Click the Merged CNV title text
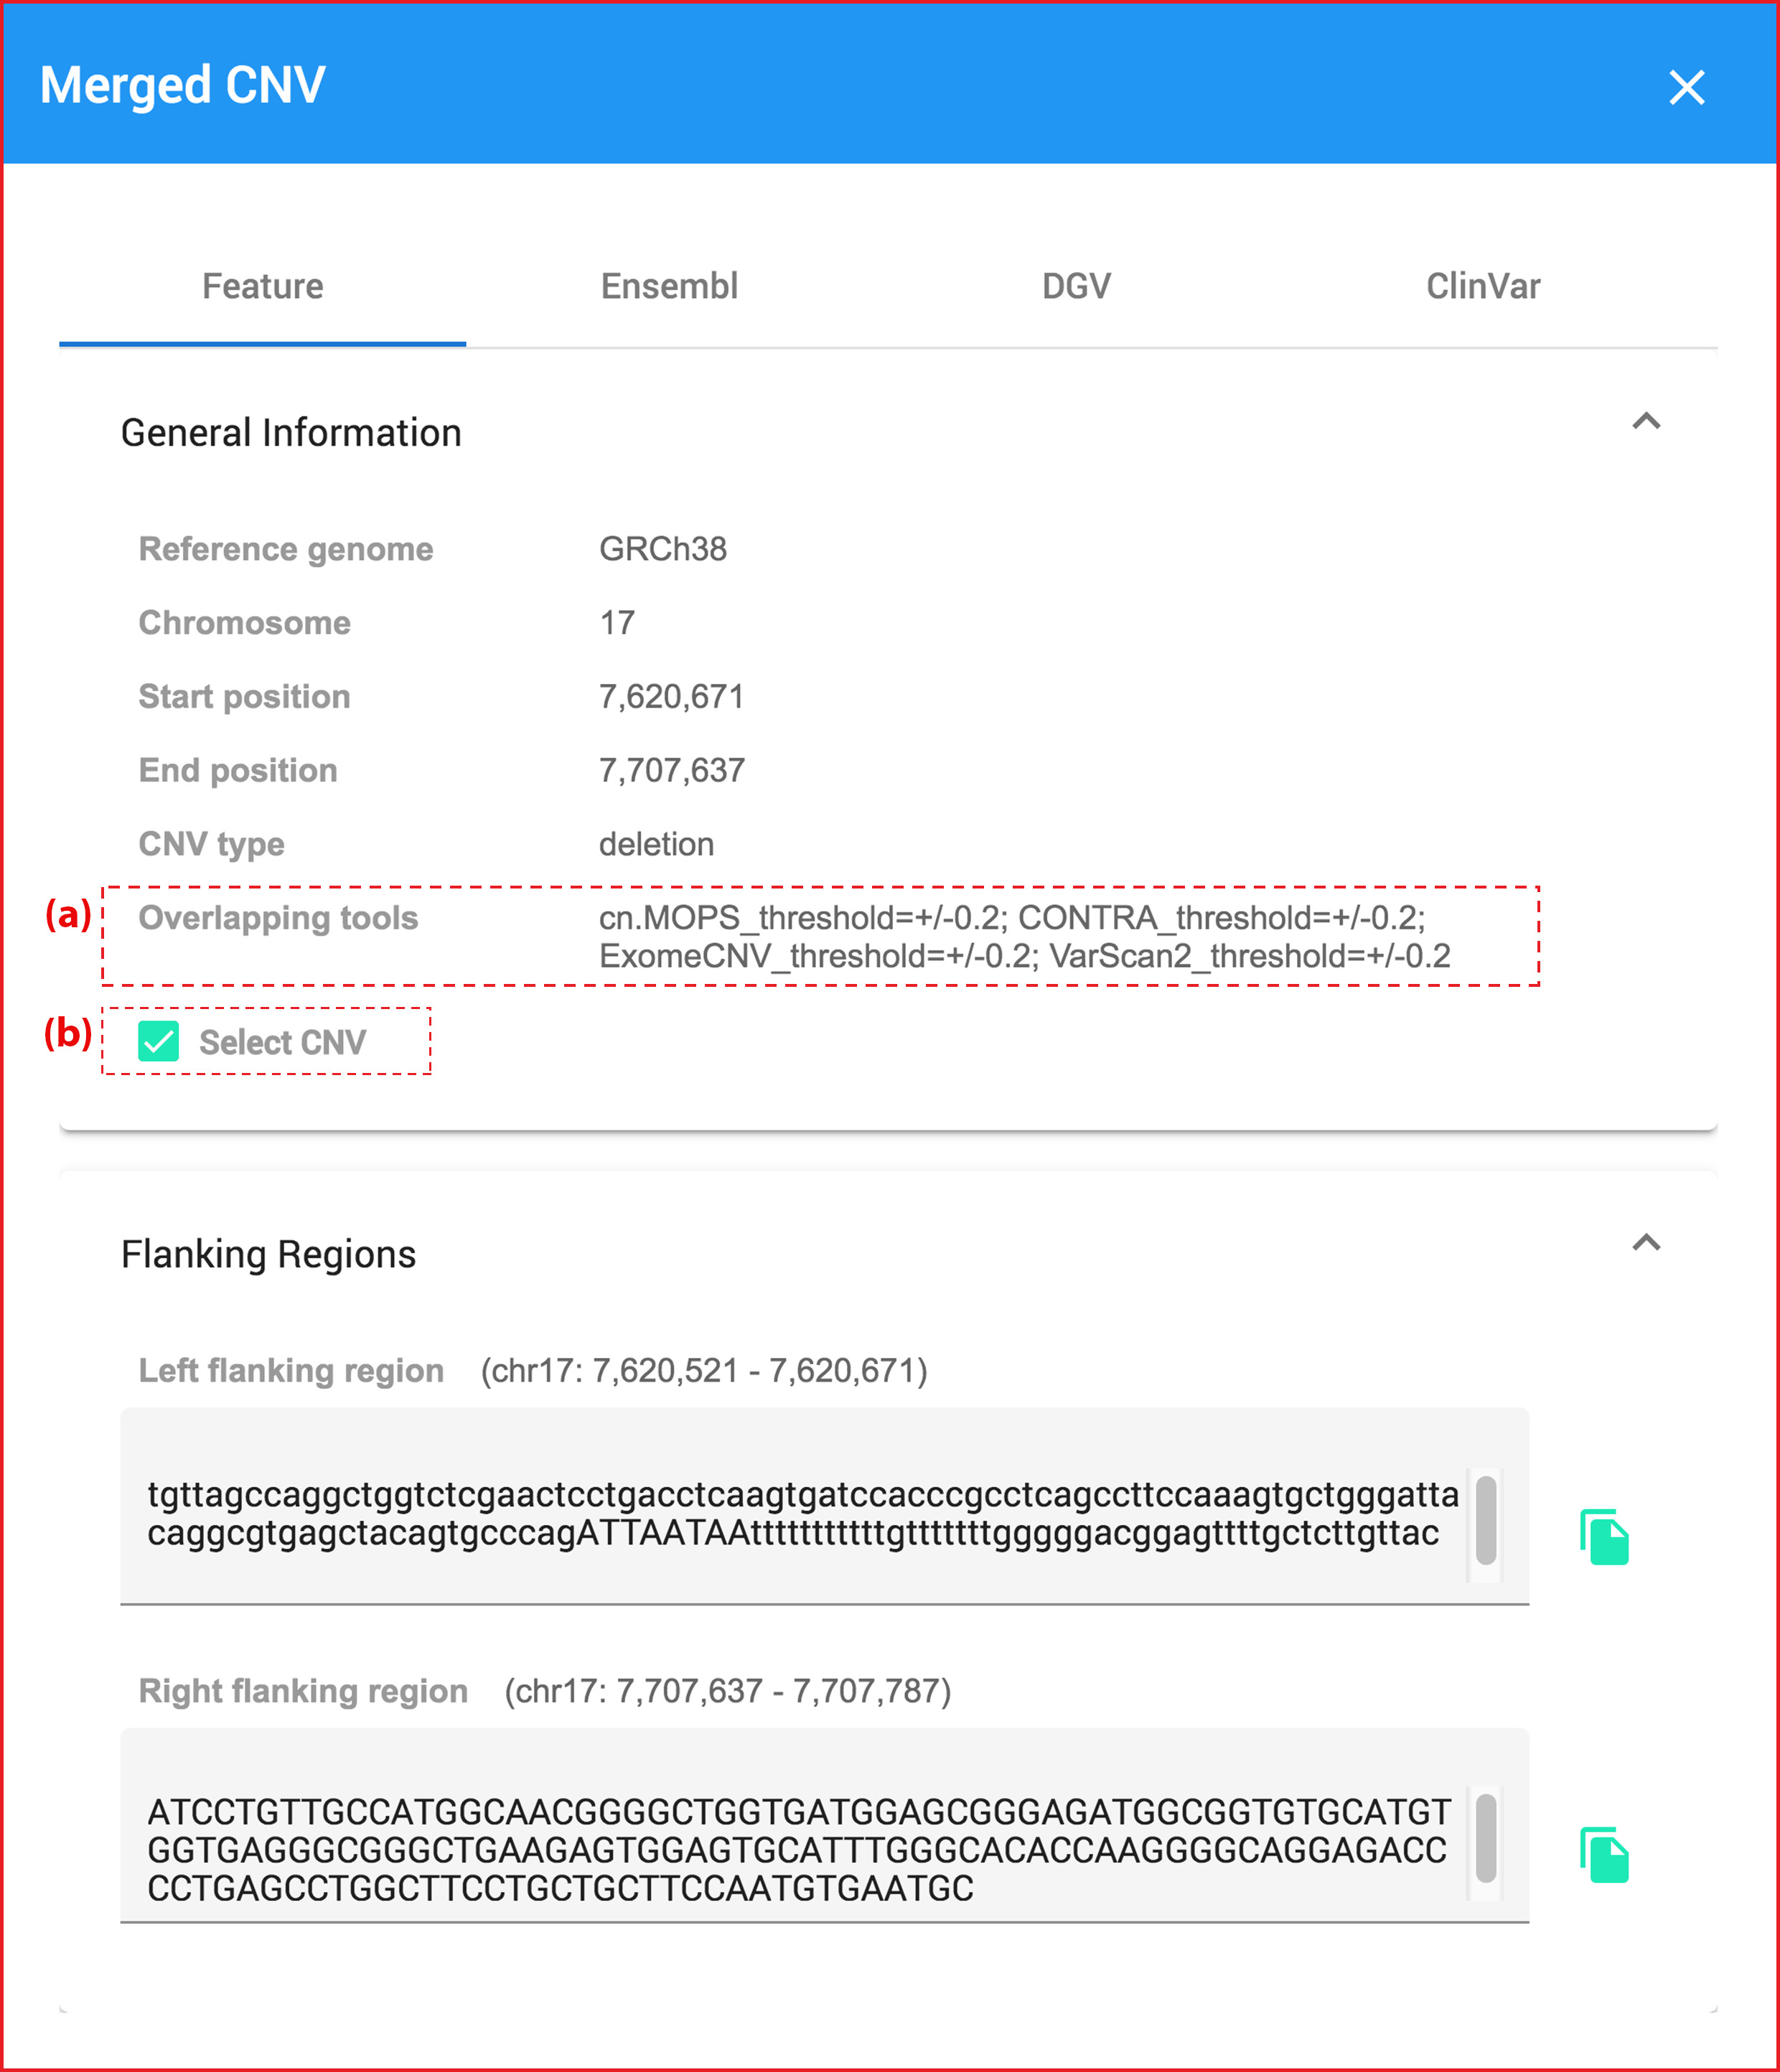This screenshot has height=2072, width=1780. click(x=182, y=85)
